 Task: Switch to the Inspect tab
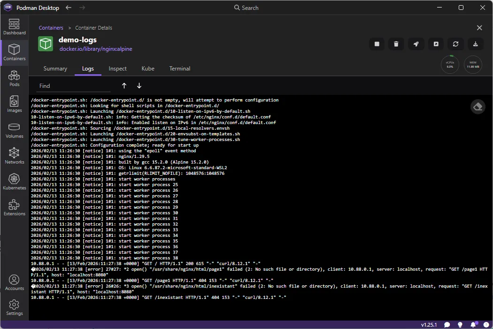[117, 69]
